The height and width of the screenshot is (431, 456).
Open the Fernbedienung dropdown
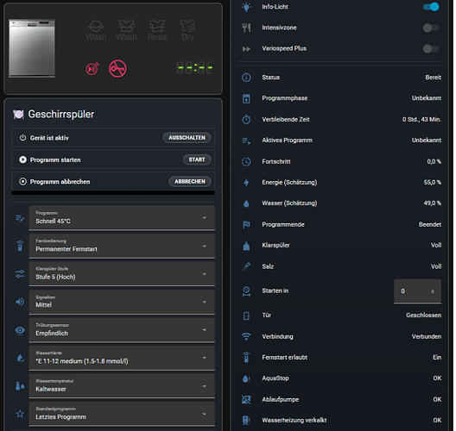coord(122,246)
